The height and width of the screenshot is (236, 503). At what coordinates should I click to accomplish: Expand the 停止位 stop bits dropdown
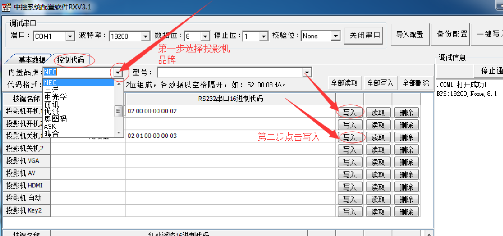tap(264, 36)
